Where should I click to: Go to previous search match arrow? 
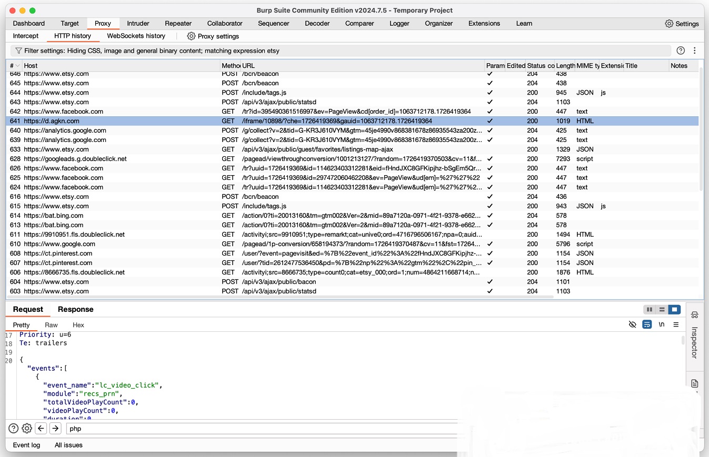41,429
